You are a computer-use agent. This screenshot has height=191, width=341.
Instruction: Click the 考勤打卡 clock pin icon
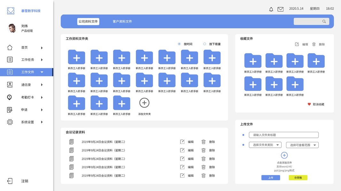(9, 97)
